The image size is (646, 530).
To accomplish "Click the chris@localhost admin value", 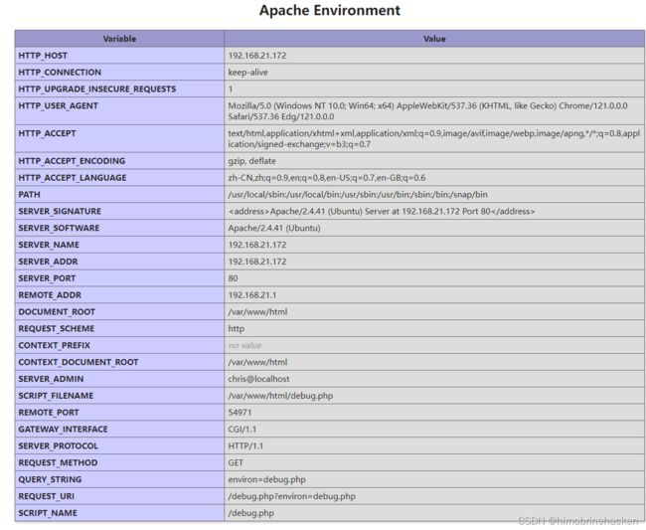I will tap(258, 379).
